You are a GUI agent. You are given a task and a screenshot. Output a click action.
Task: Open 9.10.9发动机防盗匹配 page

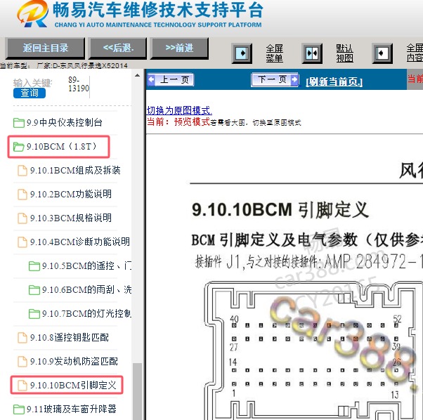click(x=74, y=361)
